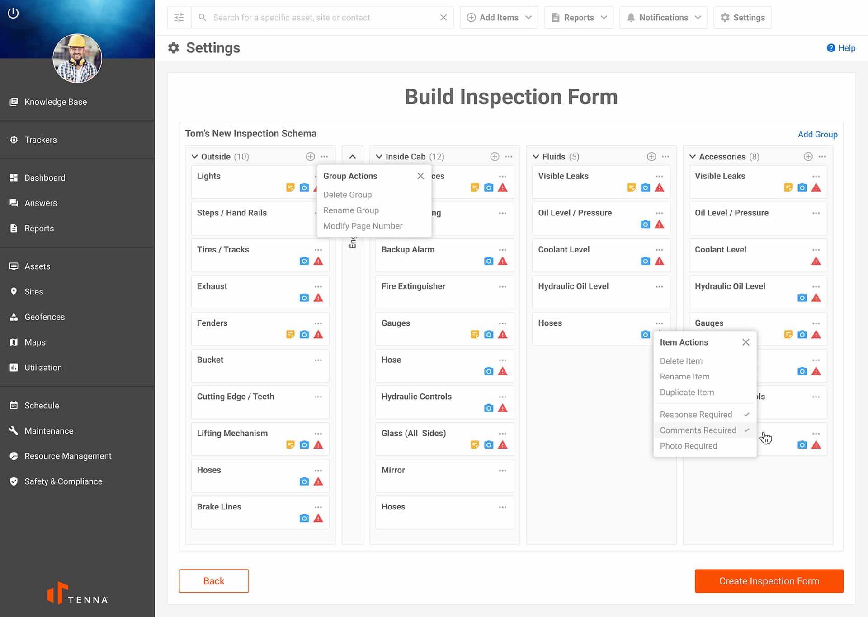
Task: Click the camera icon on Visible Leaks in Fluids
Action: [x=645, y=187]
